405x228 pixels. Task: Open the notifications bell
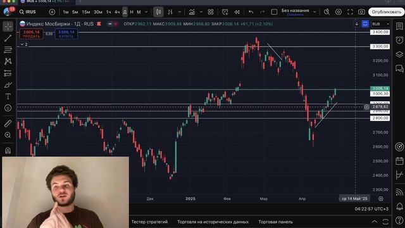(399, 206)
